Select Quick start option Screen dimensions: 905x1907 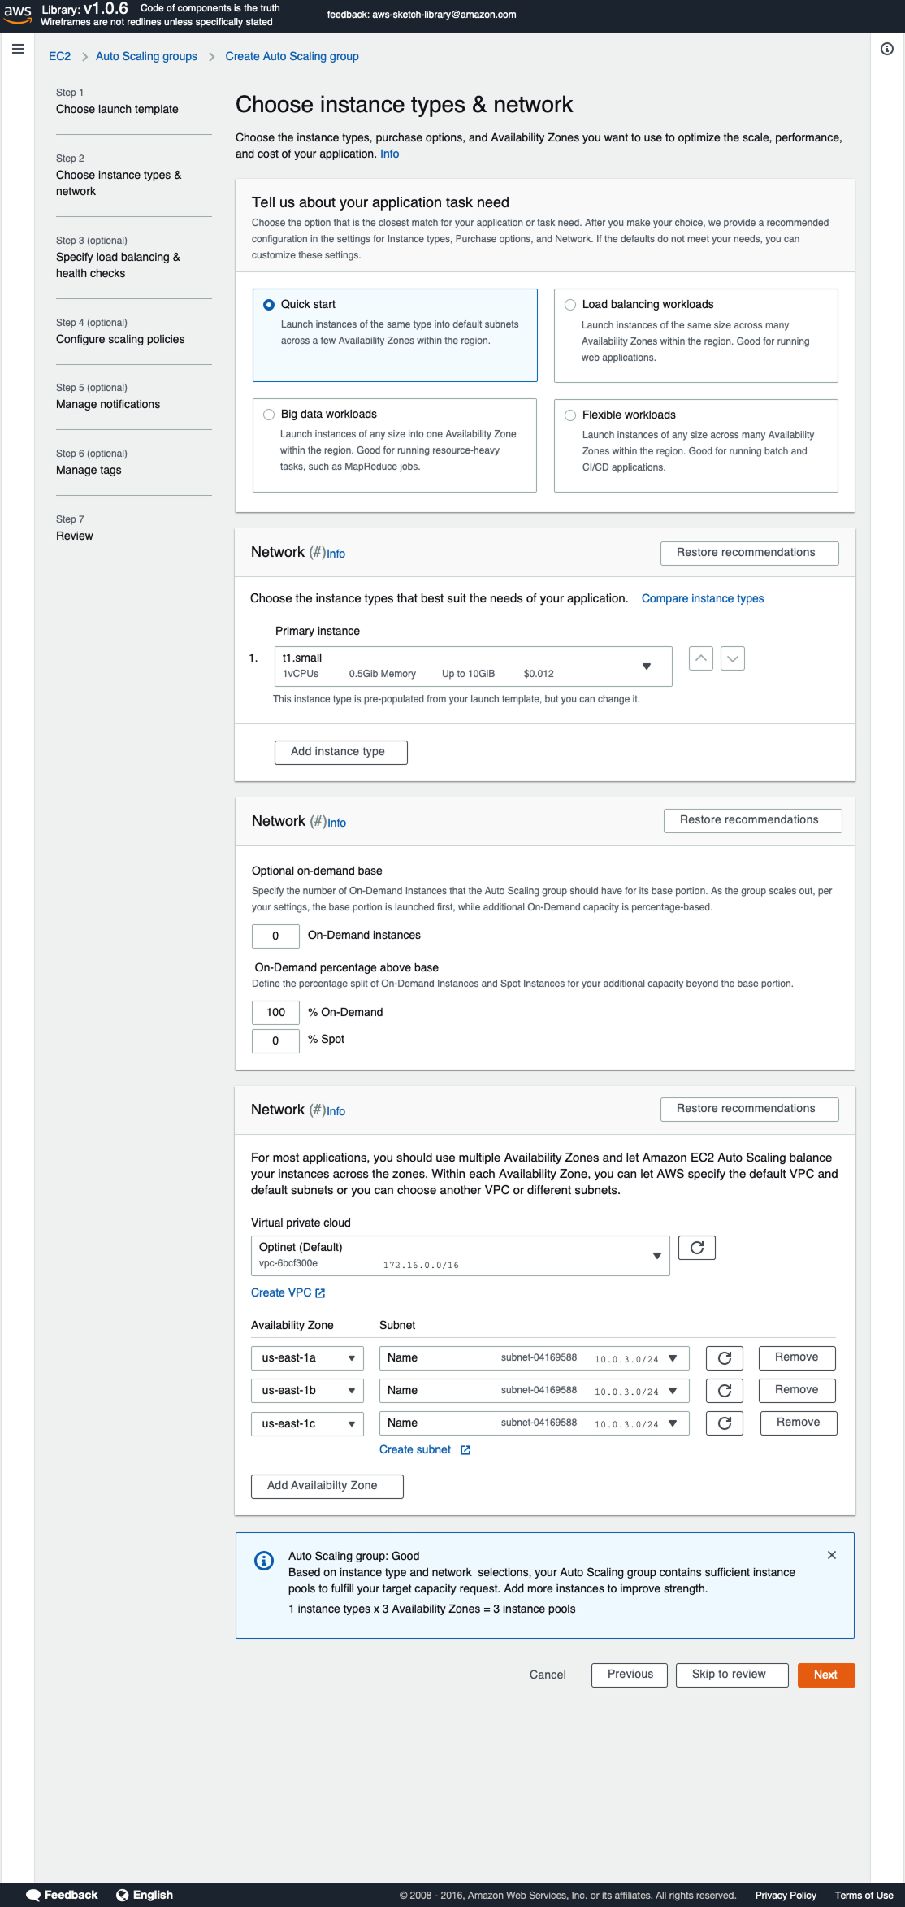click(395, 335)
